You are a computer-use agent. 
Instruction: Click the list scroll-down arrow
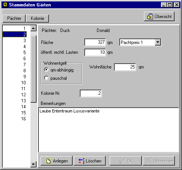[33, 164]
